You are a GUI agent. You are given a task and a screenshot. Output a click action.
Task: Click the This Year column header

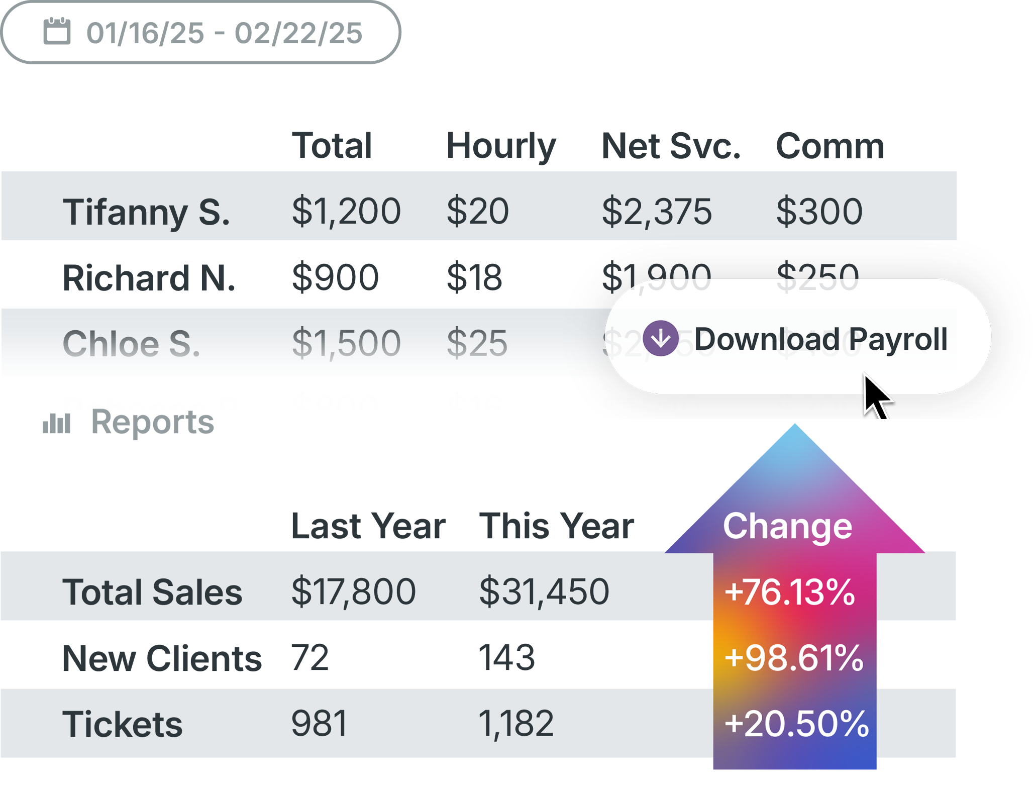(x=556, y=526)
